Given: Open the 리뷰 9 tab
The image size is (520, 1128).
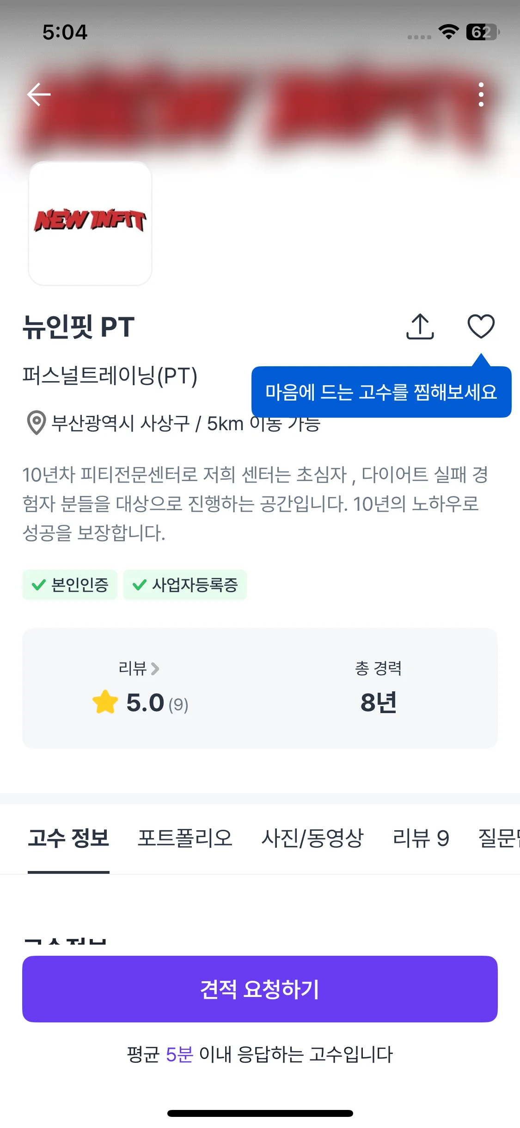Looking at the screenshot, I should (x=421, y=838).
